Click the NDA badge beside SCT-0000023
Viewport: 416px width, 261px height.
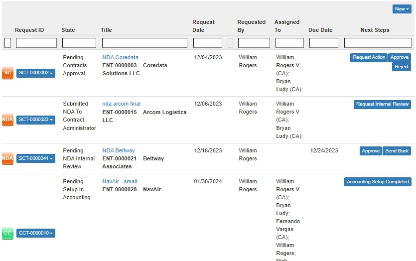7,120
